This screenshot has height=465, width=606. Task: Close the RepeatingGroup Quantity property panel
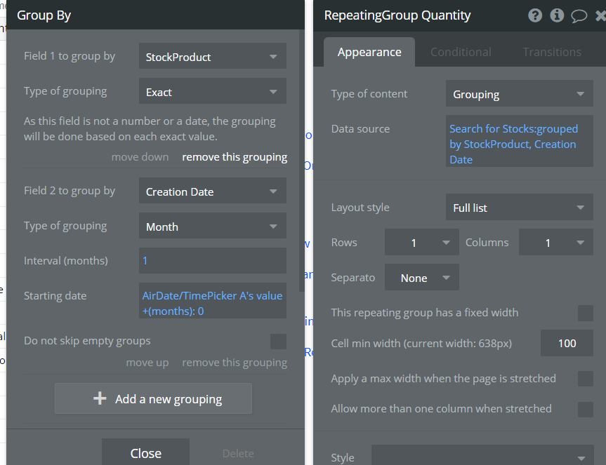point(600,15)
